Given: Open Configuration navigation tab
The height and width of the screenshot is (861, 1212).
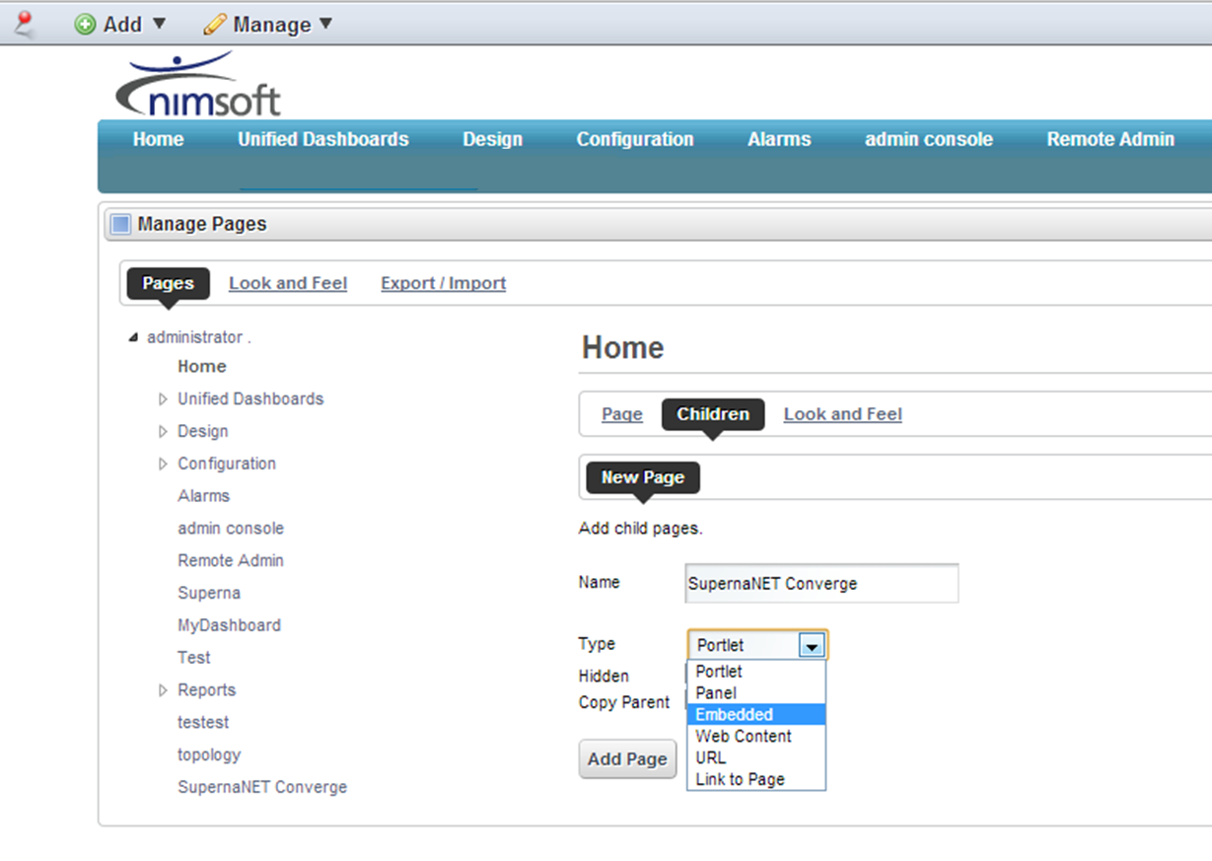Looking at the screenshot, I should coord(635,140).
